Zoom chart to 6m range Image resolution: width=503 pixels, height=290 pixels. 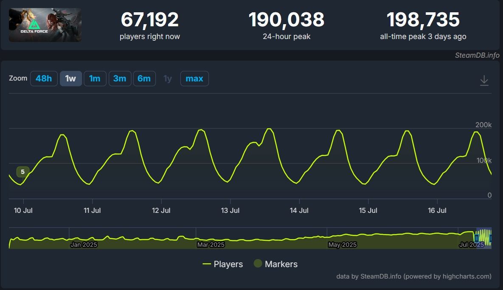[x=144, y=79]
